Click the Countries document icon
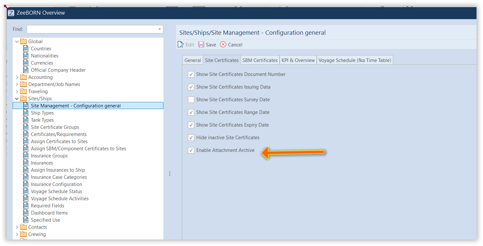483x246 pixels. point(26,49)
